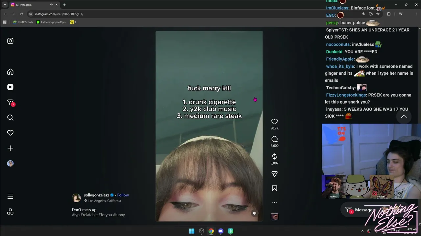Screen dimensions: 421x236
Task: Bookmark this page with star icon
Action: click(378, 14)
